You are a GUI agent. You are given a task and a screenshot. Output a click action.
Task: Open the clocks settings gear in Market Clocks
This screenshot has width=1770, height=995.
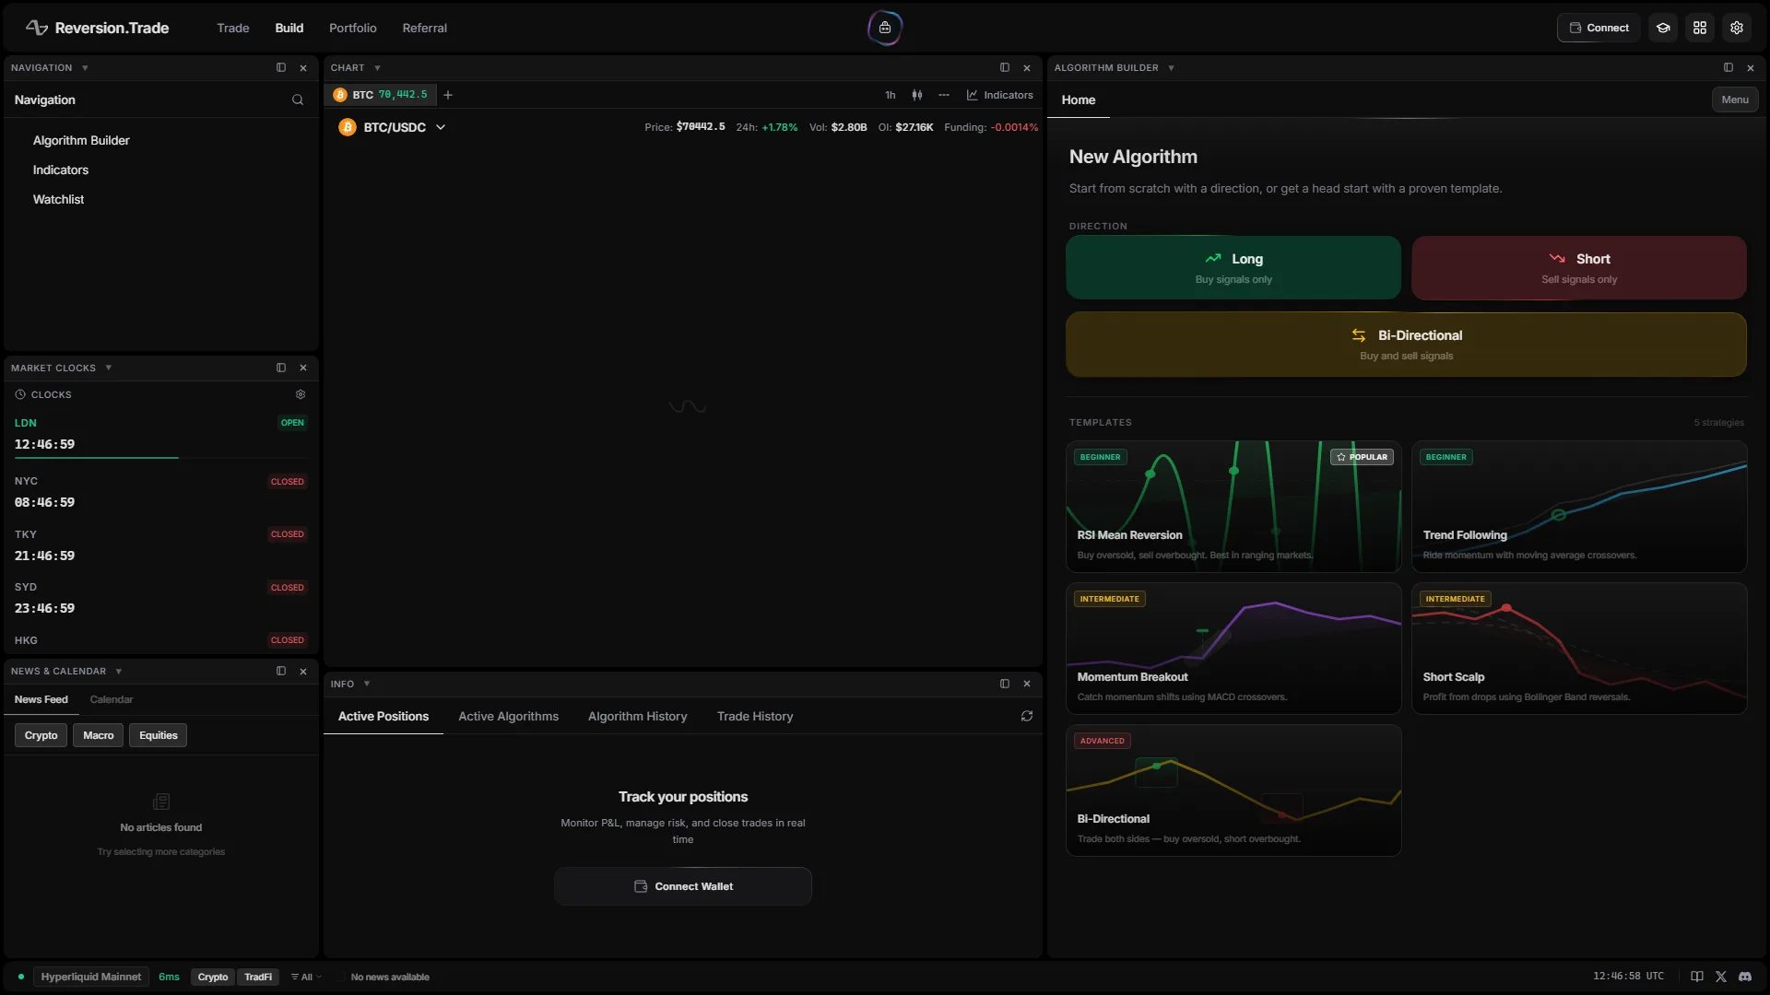pos(300,394)
